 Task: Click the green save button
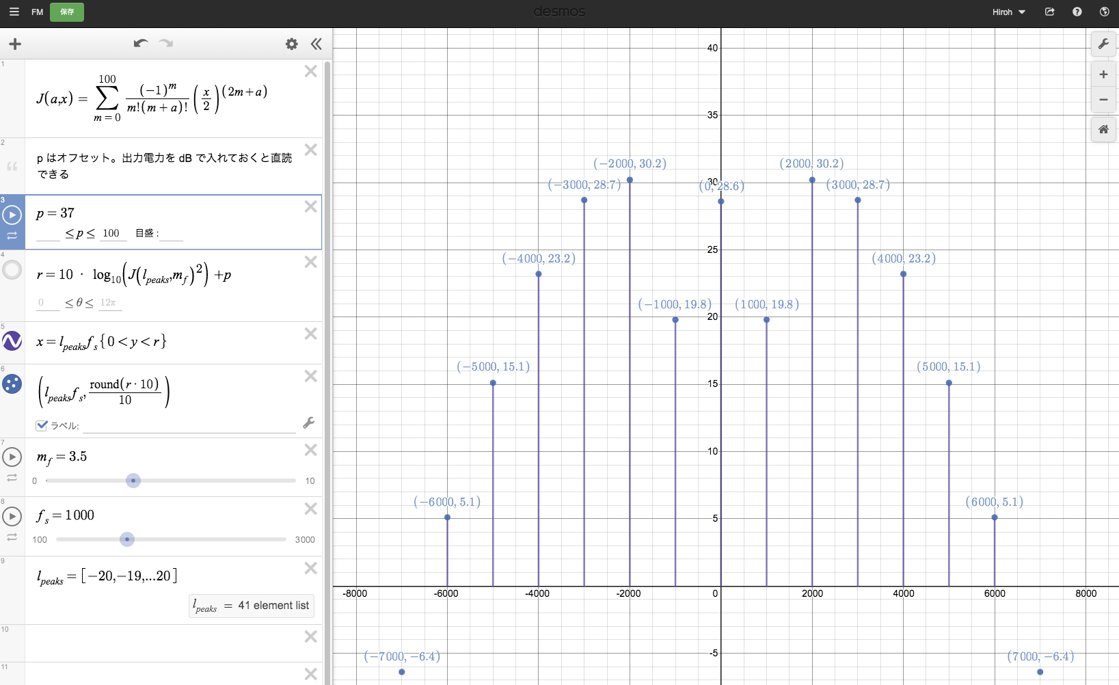(x=67, y=12)
